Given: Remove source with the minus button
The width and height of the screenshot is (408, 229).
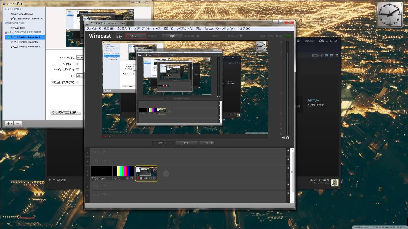Looking at the screenshot, I should coord(18,123).
